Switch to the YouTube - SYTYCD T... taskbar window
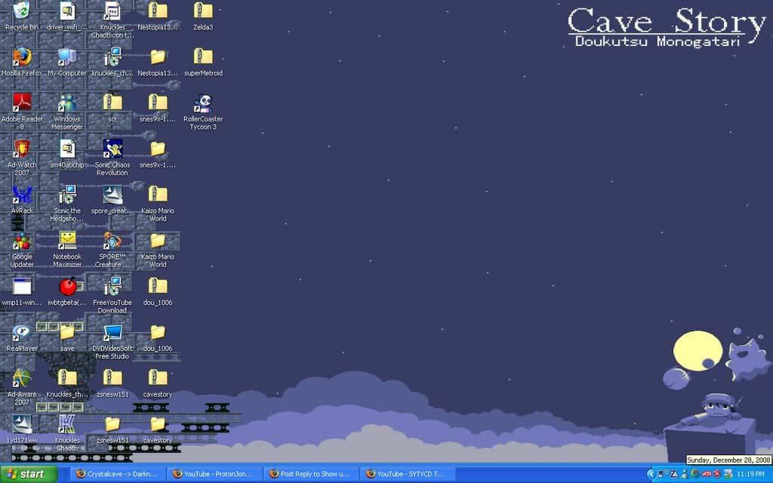773x483 pixels. (x=408, y=474)
